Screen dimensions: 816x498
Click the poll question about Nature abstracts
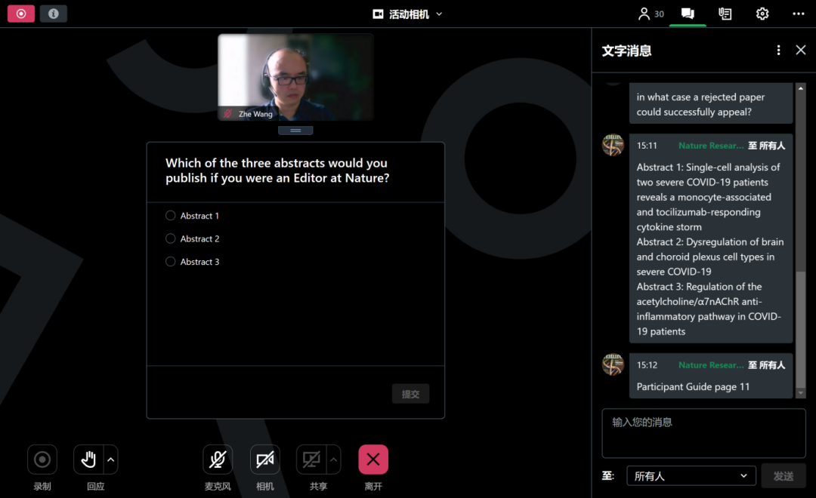[x=277, y=171]
